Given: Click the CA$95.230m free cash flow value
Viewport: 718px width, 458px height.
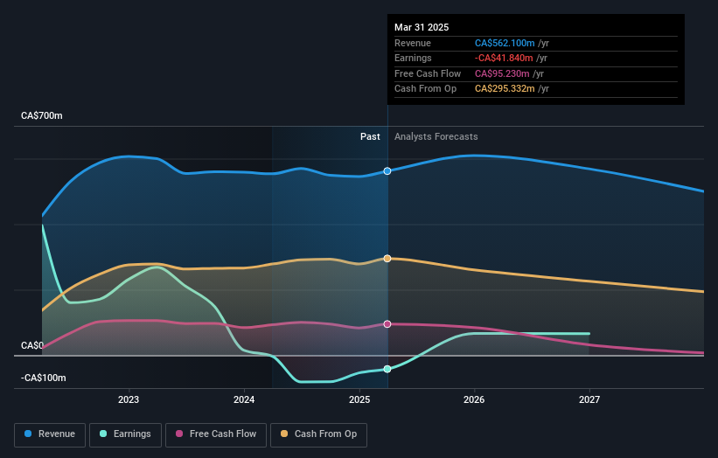Looking at the screenshot, I should point(502,73).
